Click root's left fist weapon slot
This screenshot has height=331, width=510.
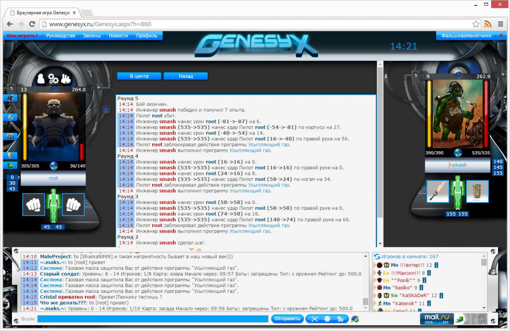34,204
